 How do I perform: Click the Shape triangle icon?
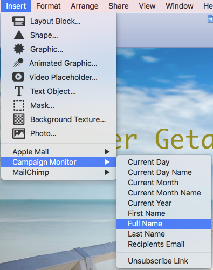tap(19, 35)
